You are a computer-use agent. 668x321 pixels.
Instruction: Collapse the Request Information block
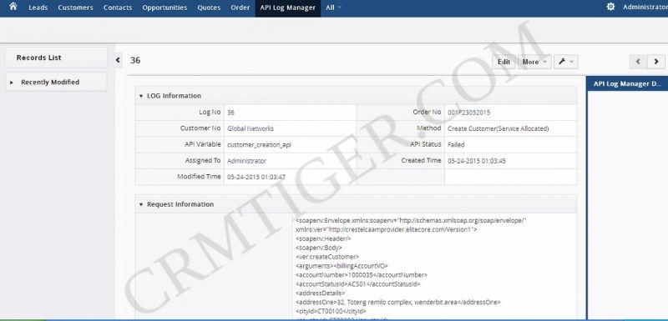[141, 204]
